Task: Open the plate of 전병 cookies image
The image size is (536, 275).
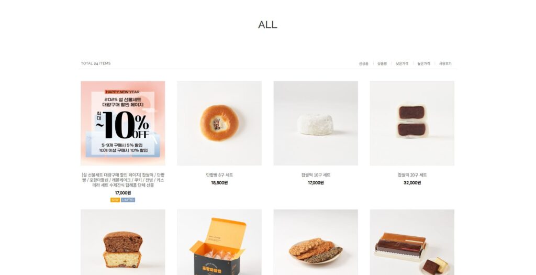Action: pos(316,242)
